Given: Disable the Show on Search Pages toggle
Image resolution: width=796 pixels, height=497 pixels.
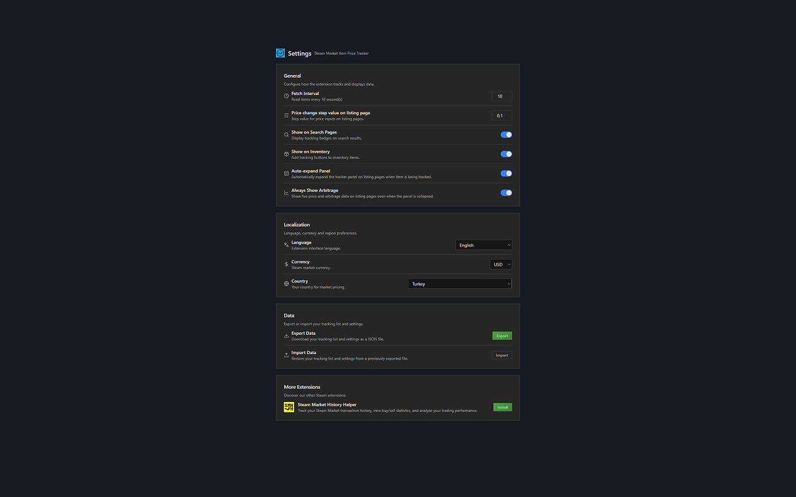Looking at the screenshot, I should click(506, 135).
